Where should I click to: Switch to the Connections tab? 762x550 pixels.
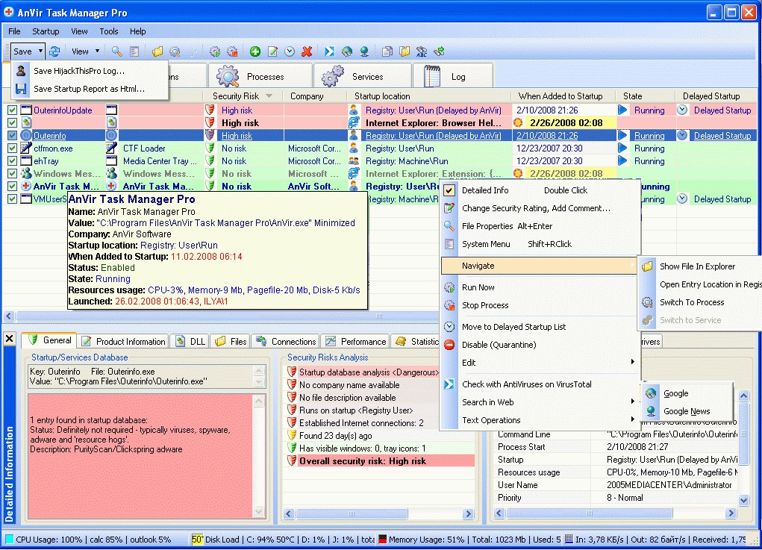[285, 341]
